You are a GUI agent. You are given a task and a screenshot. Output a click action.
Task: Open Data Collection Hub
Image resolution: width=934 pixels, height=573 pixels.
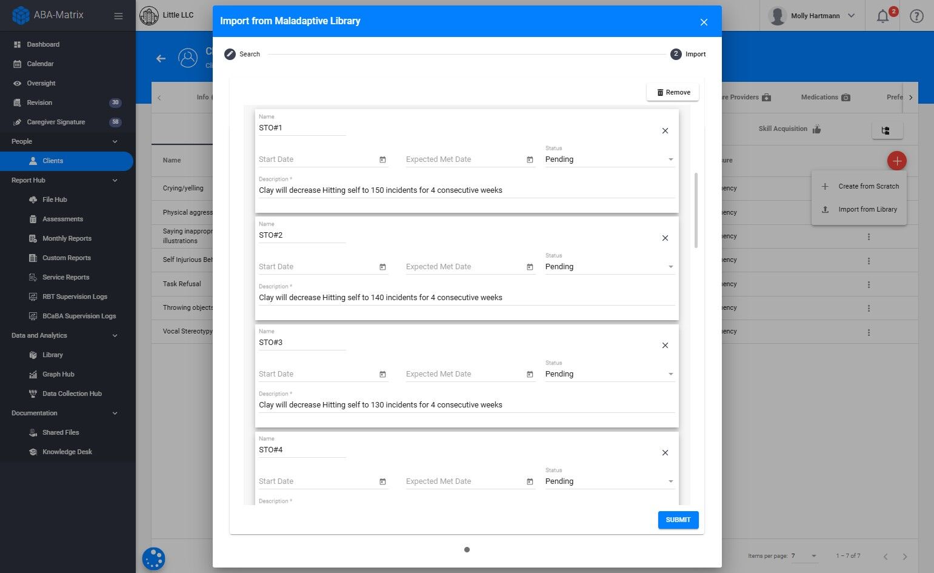coord(72,394)
